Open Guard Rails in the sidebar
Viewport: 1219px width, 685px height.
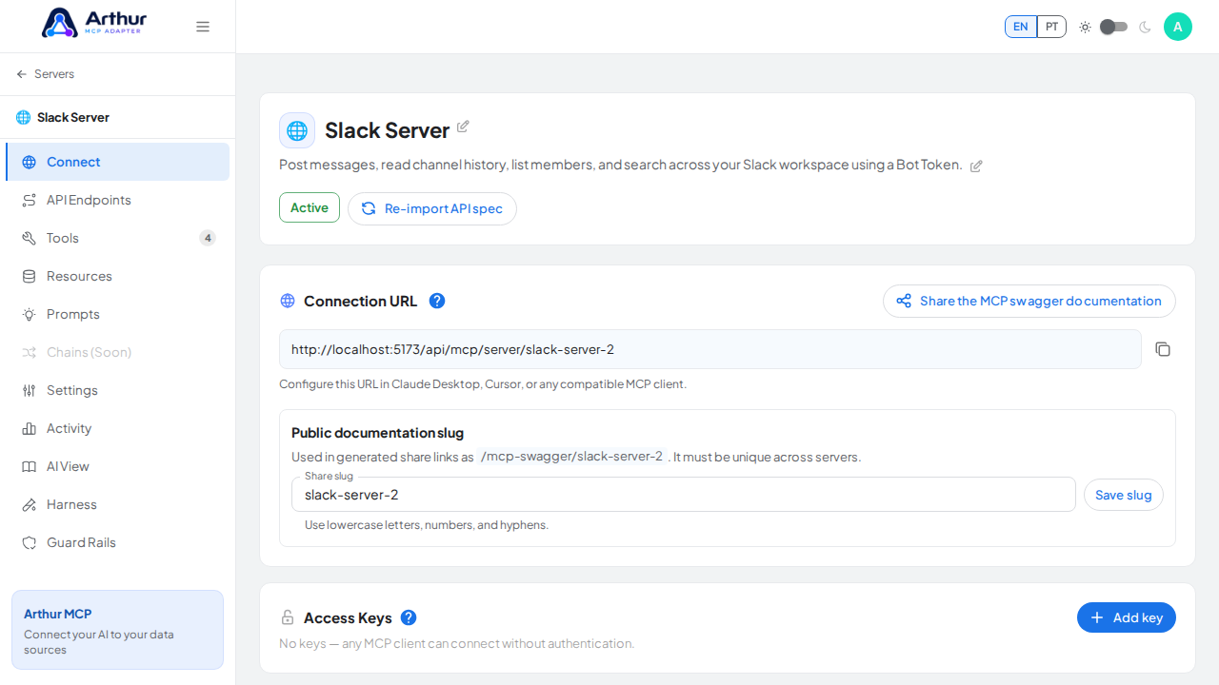117,542
